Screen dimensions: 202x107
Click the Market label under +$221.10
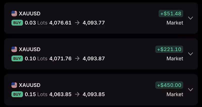(x=175, y=59)
